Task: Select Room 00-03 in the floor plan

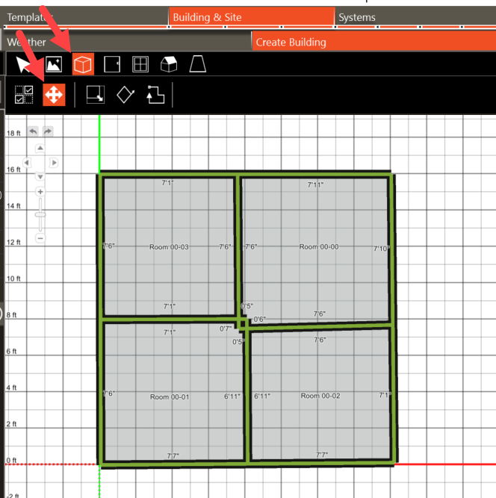Action: click(x=169, y=247)
